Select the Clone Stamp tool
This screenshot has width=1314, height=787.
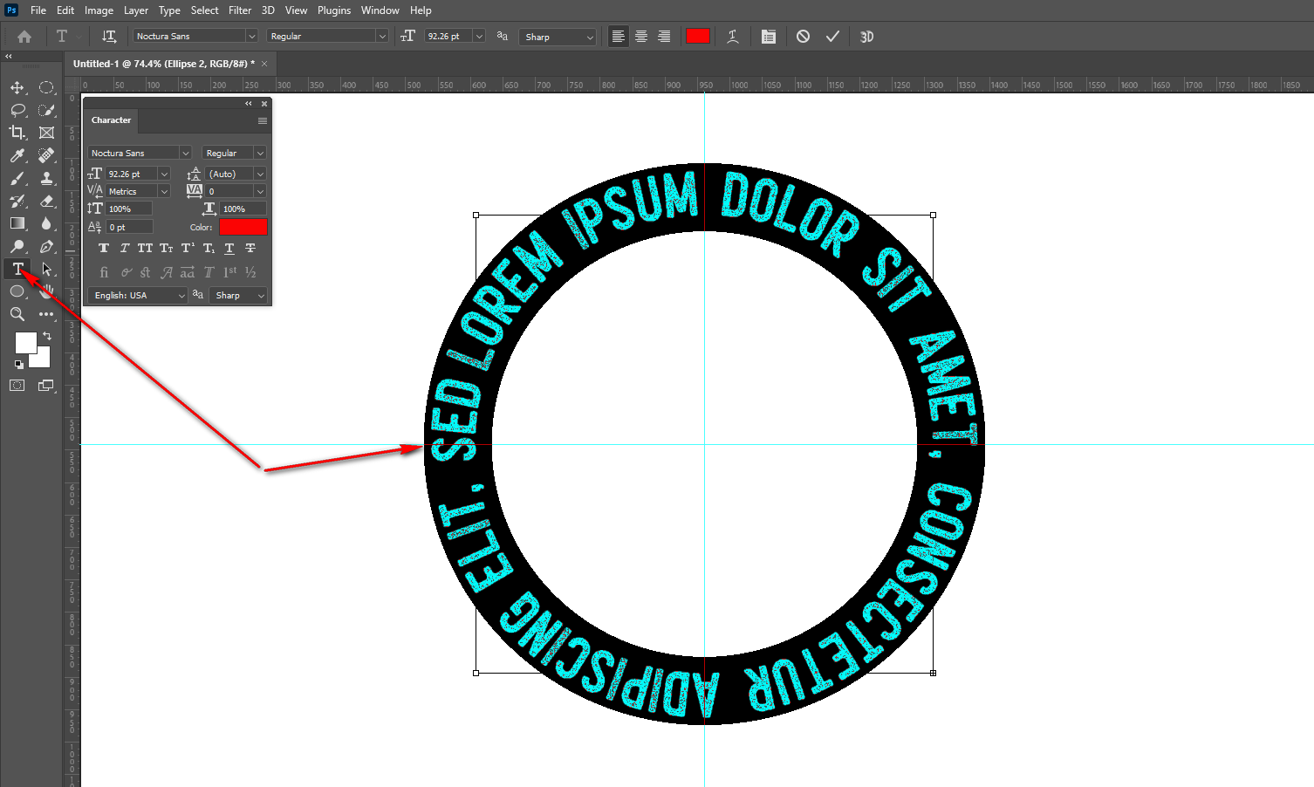pos(47,178)
